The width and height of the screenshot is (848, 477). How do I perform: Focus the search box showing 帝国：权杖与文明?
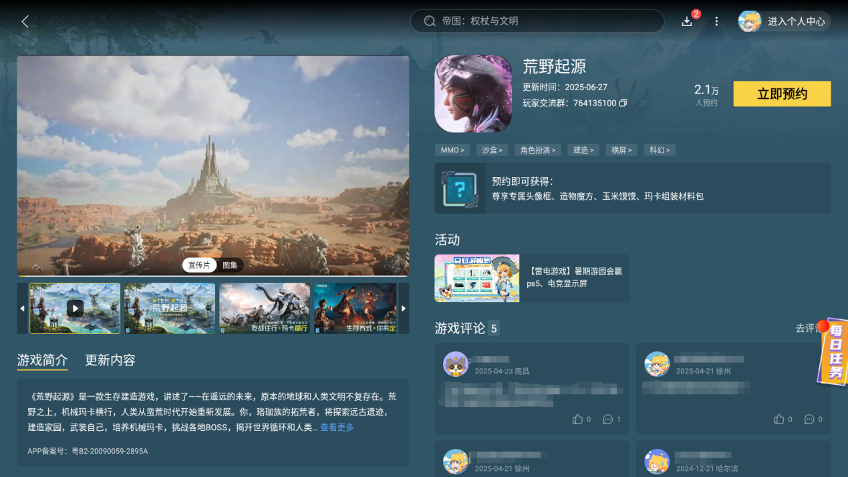coord(537,21)
